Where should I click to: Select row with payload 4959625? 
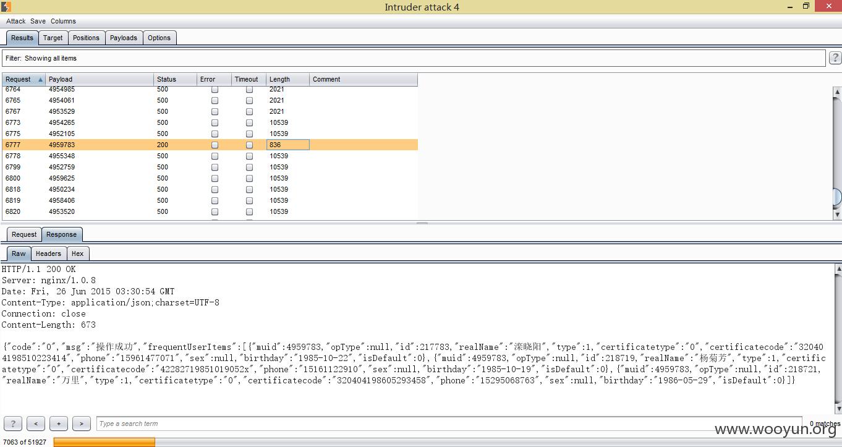210,178
